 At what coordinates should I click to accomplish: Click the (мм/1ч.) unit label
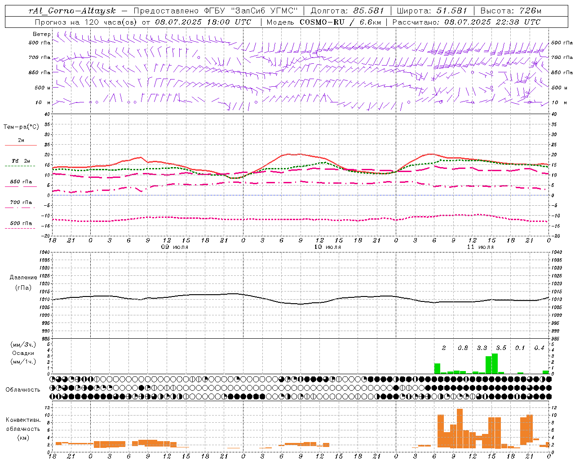click(23, 362)
